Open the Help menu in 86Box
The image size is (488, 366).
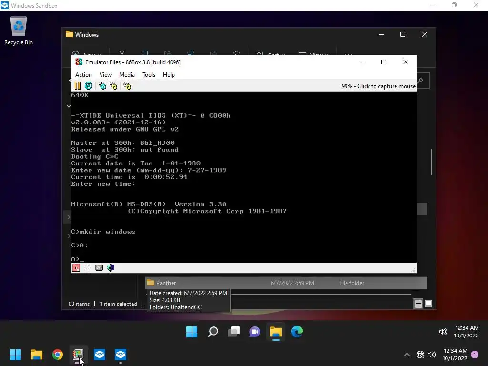[x=169, y=75]
